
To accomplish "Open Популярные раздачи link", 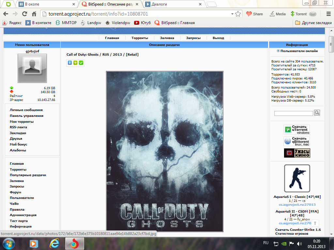I will (28, 175).
